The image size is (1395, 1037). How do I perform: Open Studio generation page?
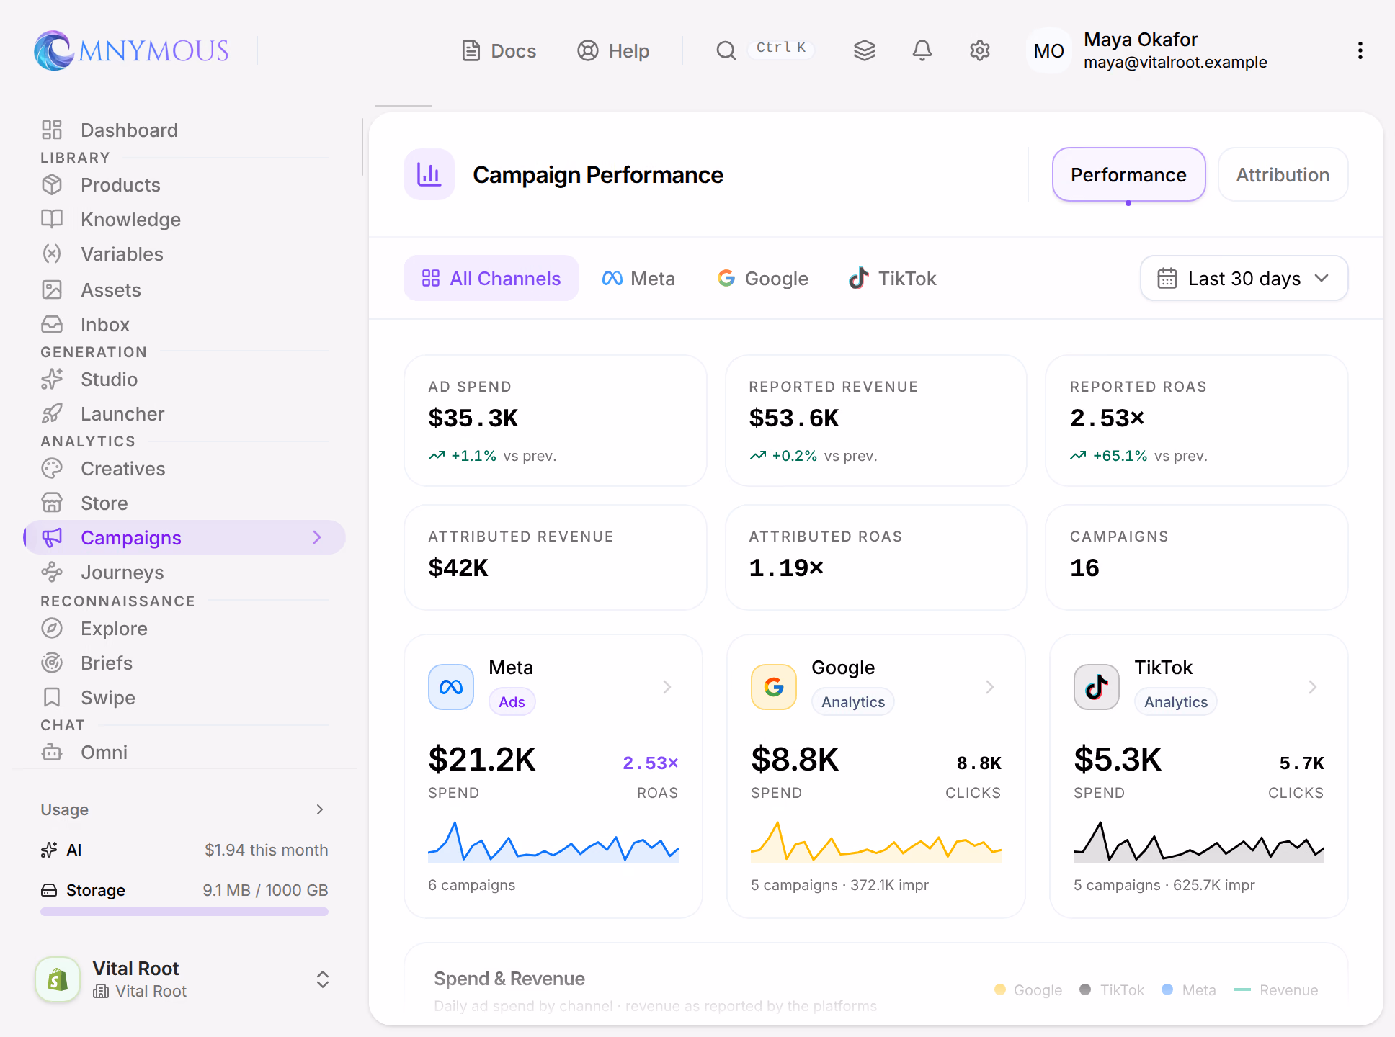(x=184, y=379)
